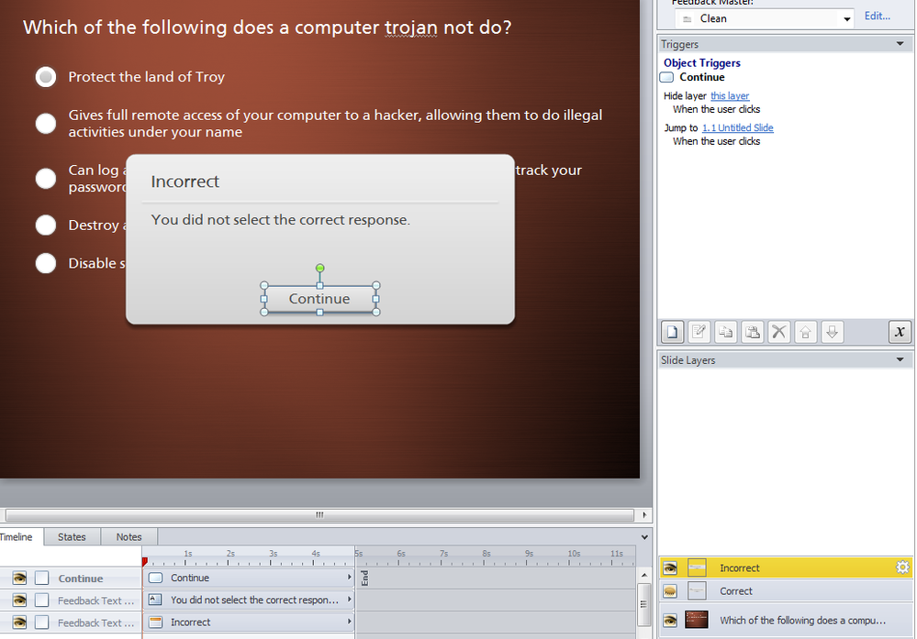Image resolution: width=917 pixels, height=639 pixels.
Task: Click the Feedback Master Clean layout icon
Action: (688, 19)
